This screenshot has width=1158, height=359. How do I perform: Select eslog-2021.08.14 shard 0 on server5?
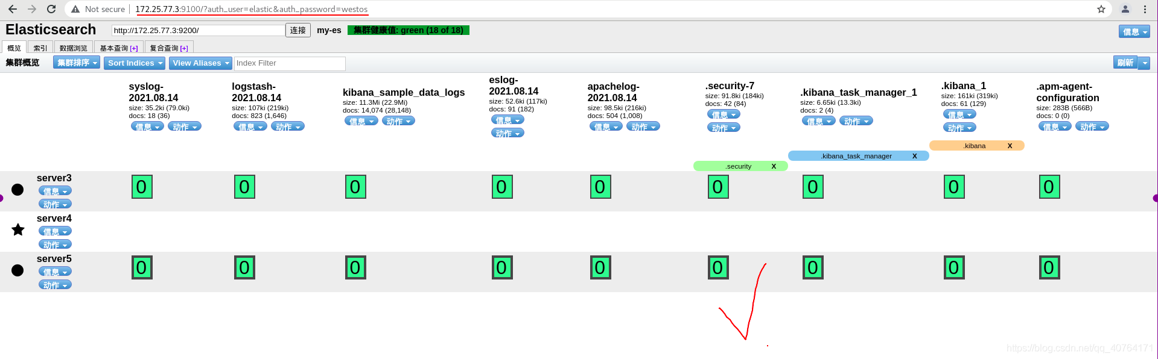click(x=502, y=267)
